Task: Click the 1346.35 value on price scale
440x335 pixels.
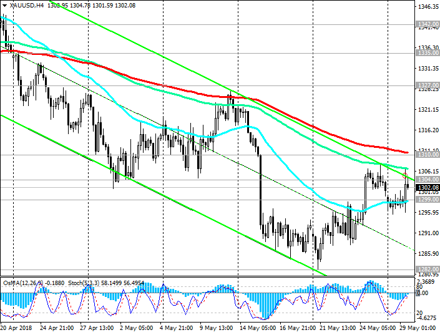Action: point(426,7)
